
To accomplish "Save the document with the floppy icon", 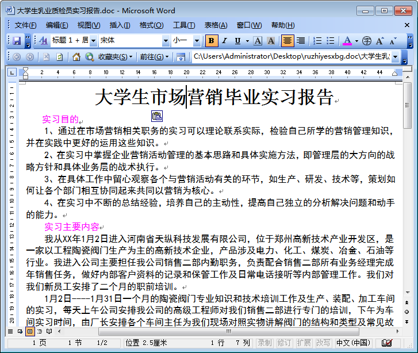I will [x=17, y=41].
